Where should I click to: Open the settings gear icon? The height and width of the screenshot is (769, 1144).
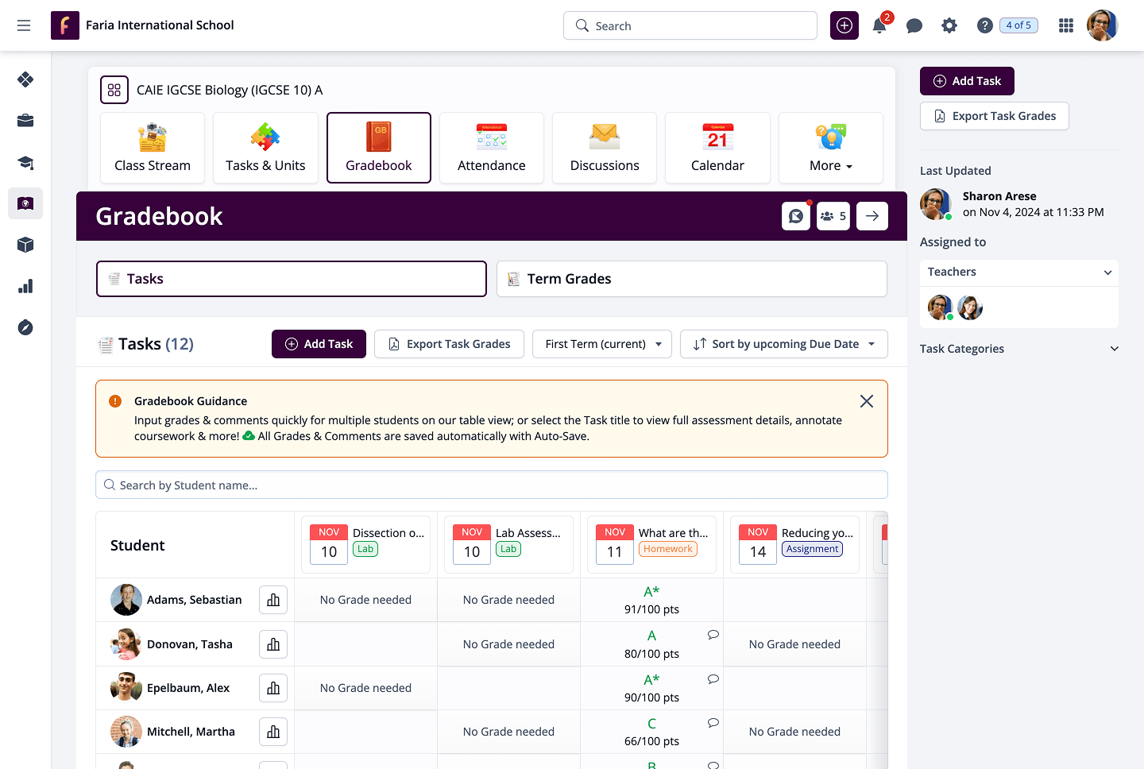coord(949,25)
